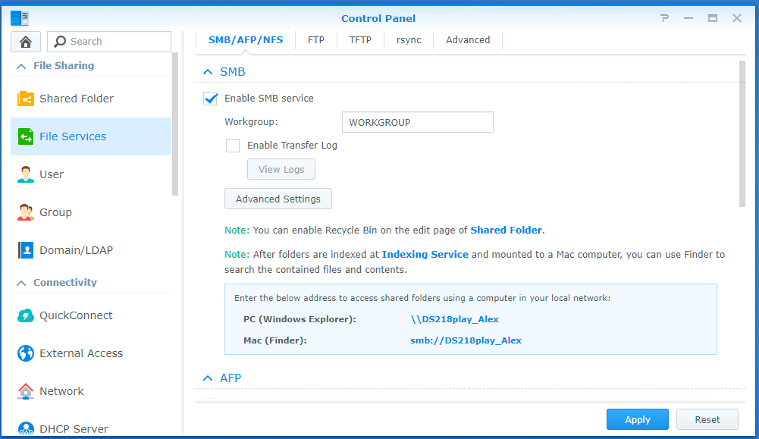Switch to the FTP tab
This screenshot has height=439, width=759.
[x=316, y=40]
